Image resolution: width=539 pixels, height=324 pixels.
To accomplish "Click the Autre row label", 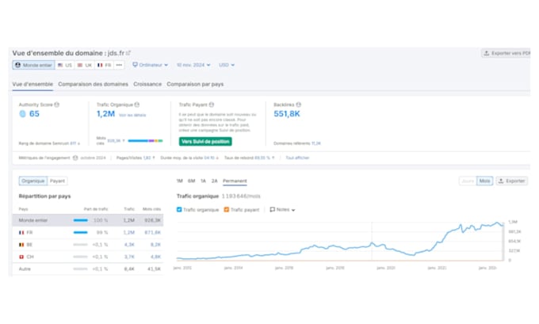I will (x=25, y=269).
